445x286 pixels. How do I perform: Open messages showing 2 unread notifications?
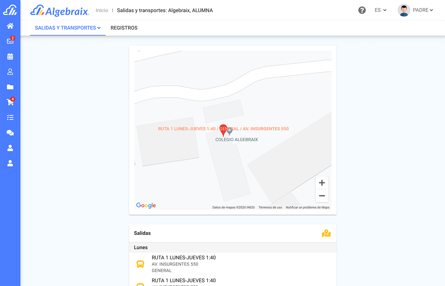pyautogui.click(x=10, y=41)
